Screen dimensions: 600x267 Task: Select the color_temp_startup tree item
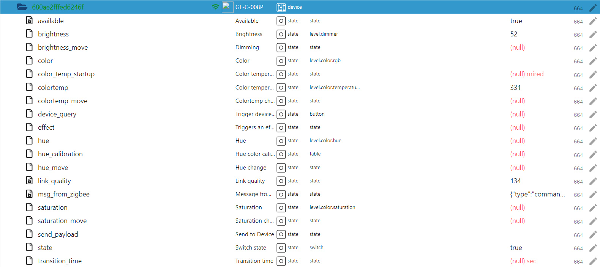tap(66, 74)
